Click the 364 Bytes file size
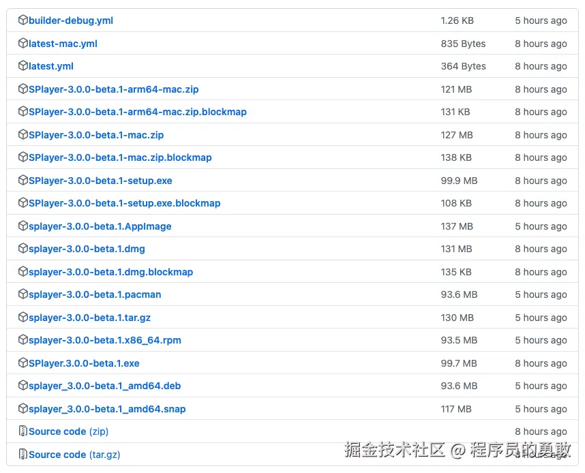 pyautogui.click(x=463, y=66)
